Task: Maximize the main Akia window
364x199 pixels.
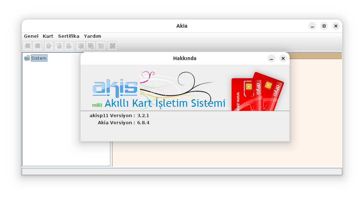Action: (x=324, y=26)
